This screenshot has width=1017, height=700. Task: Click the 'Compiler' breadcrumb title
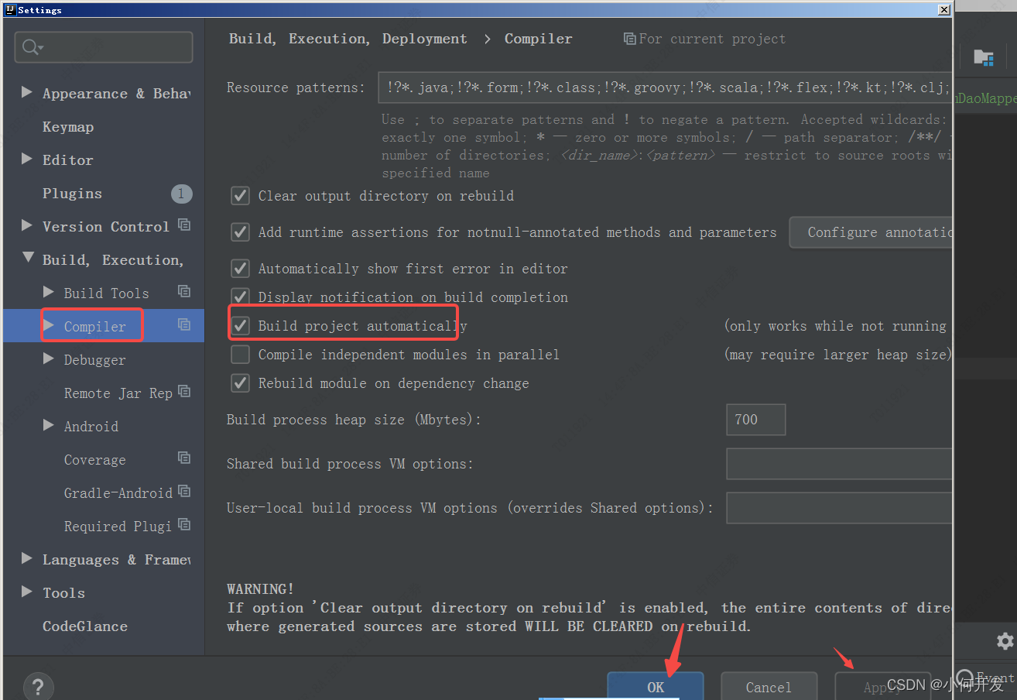pyautogui.click(x=539, y=39)
